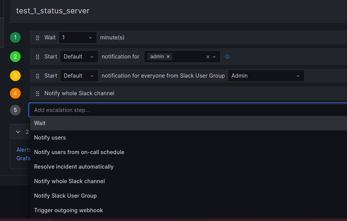Screen dimensions: 347x221
Task: Click the yellow step number 3 badge
Action: pos(15,76)
